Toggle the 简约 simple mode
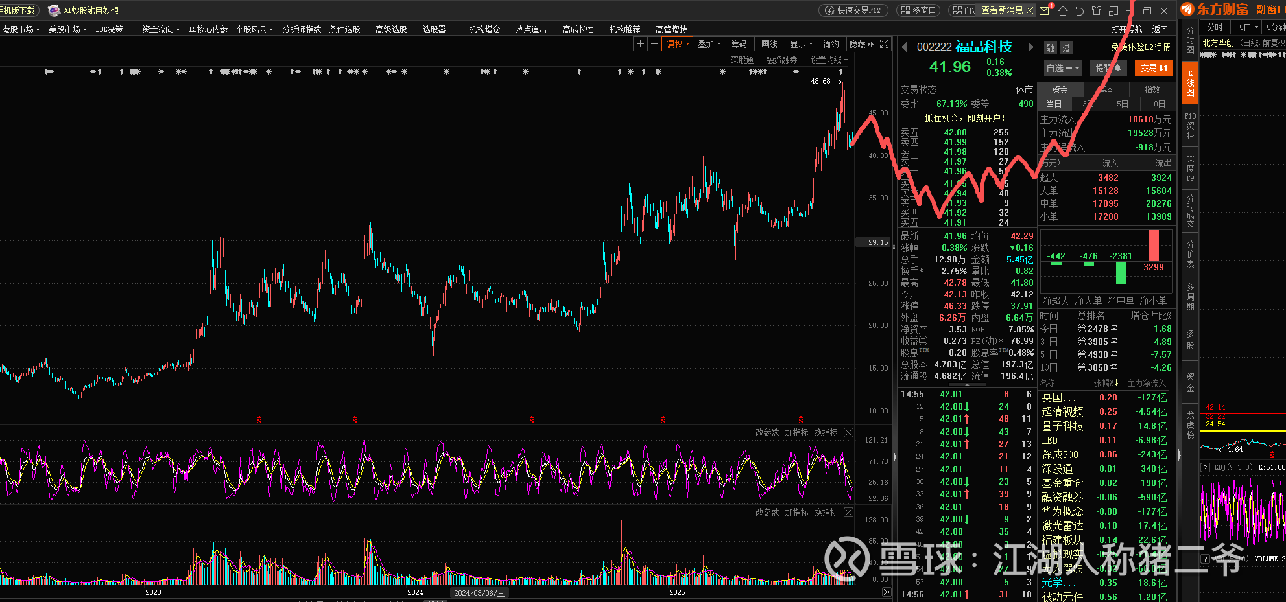The height and width of the screenshot is (602, 1286). (x=831, y=44)
